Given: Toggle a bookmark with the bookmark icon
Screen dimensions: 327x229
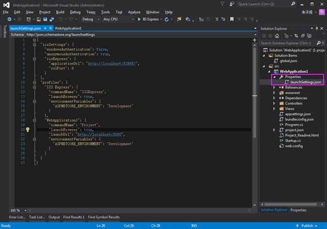Looking at the screenshot, I should tap(232, 19).
